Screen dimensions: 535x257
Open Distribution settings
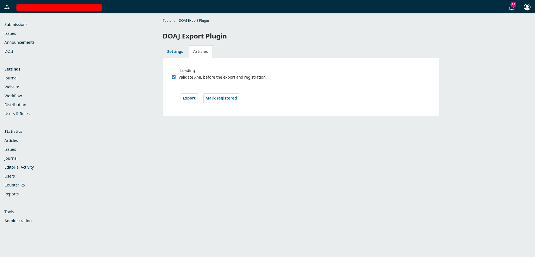tap(15, 105)
